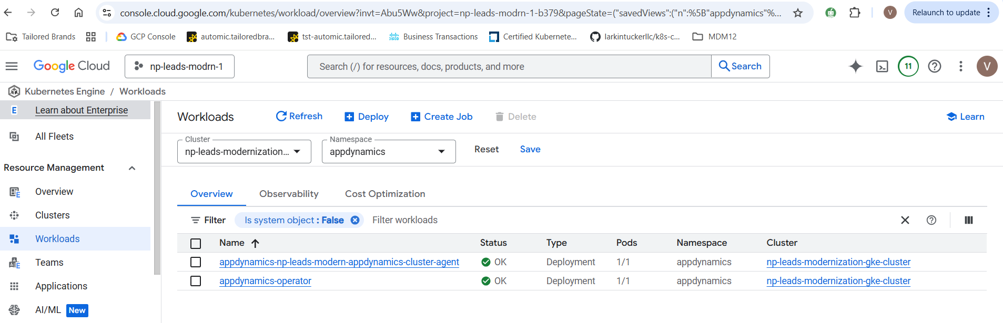
Task: Remove the Is system object False chip
Action: click(355, 220)
